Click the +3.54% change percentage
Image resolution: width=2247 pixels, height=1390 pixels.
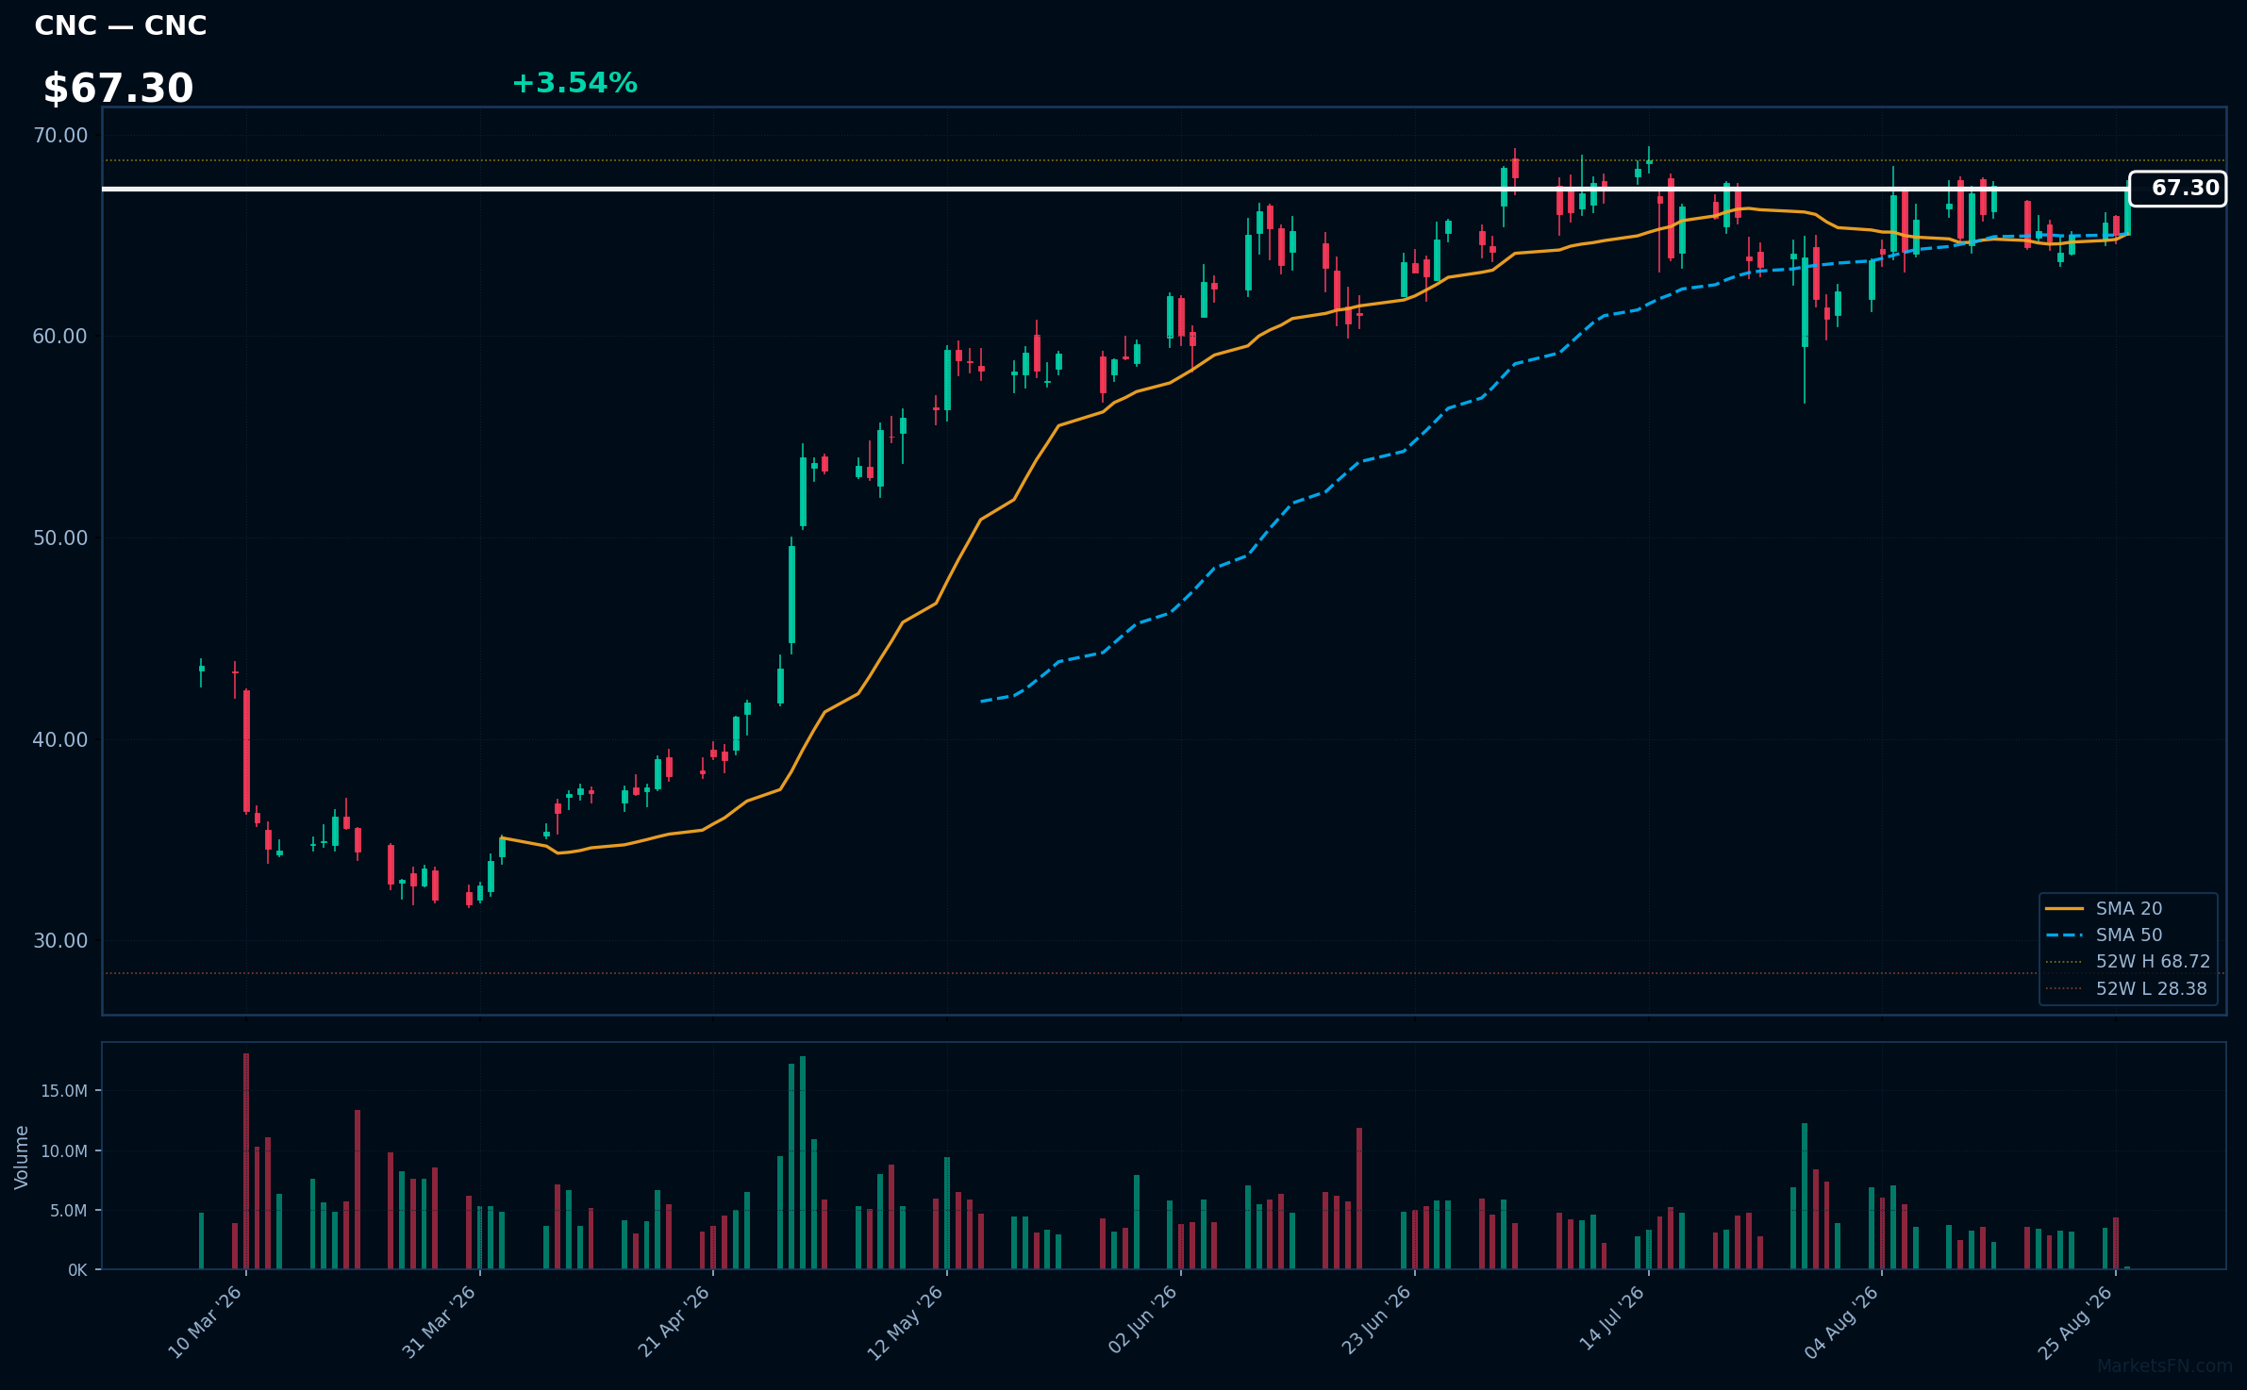pyautogui.click(x=574, y=83)
